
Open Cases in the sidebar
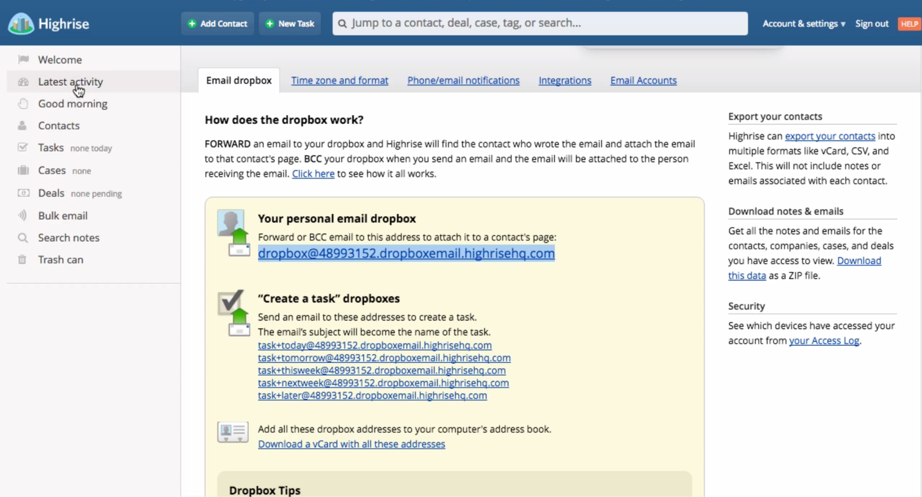52,170
